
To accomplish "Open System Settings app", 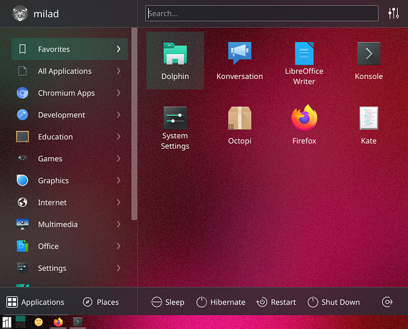I will click(x=175, y=128).
